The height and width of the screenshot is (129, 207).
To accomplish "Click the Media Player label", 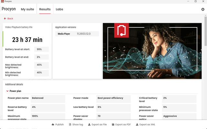I will tap(64, 34).
